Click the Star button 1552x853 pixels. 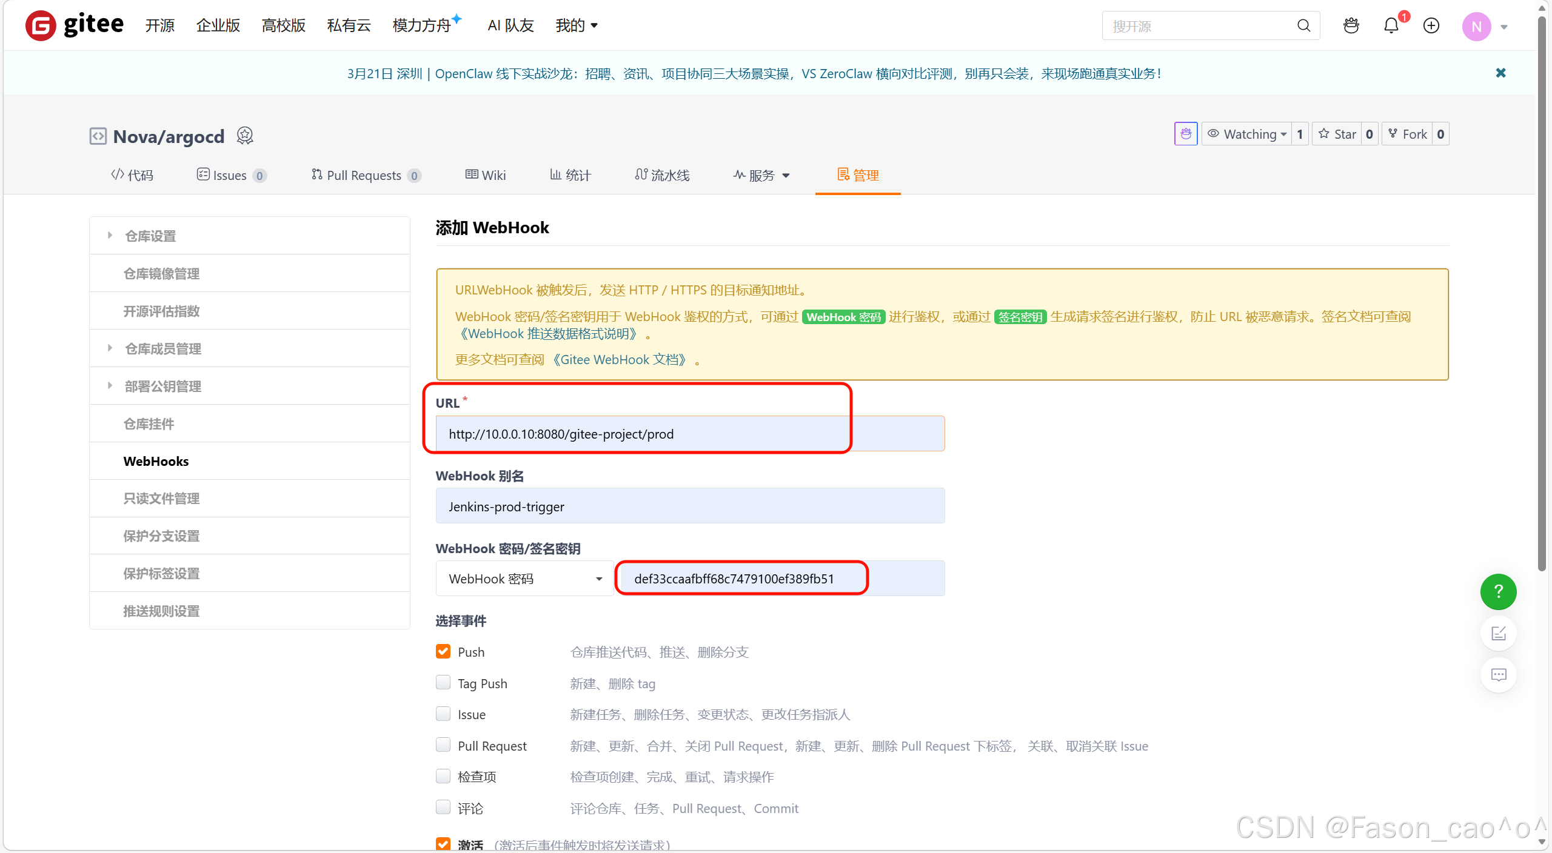click(1337, 134)
